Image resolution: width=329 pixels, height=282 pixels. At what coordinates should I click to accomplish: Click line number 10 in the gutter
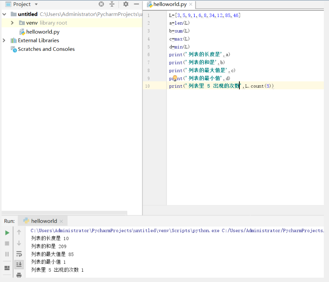coord(147,86)
